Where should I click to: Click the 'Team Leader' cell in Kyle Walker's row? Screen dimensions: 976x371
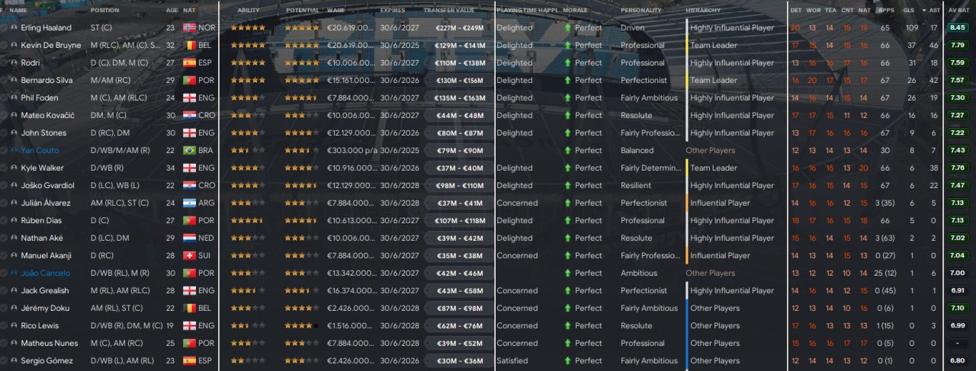(x=714, y=168)
